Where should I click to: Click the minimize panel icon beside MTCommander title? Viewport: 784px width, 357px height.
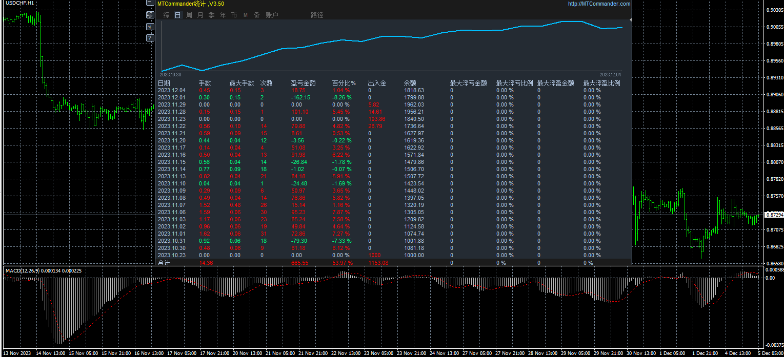[x=150, y=3]
